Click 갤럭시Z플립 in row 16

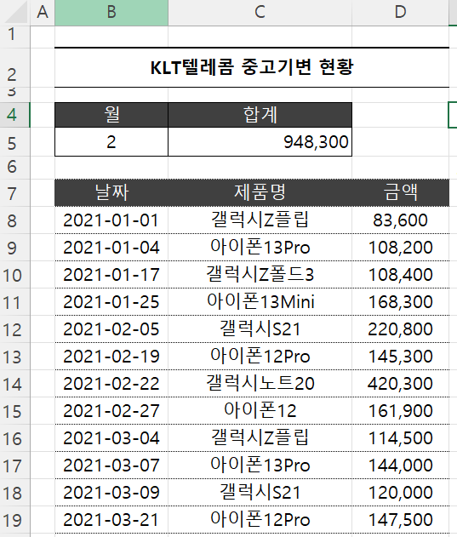pyautogui.click(x=260, y=438)
